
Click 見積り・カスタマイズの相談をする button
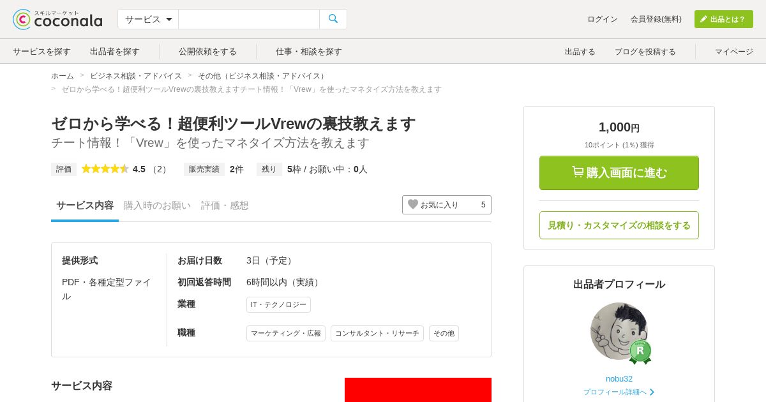(x=619, y=225)
